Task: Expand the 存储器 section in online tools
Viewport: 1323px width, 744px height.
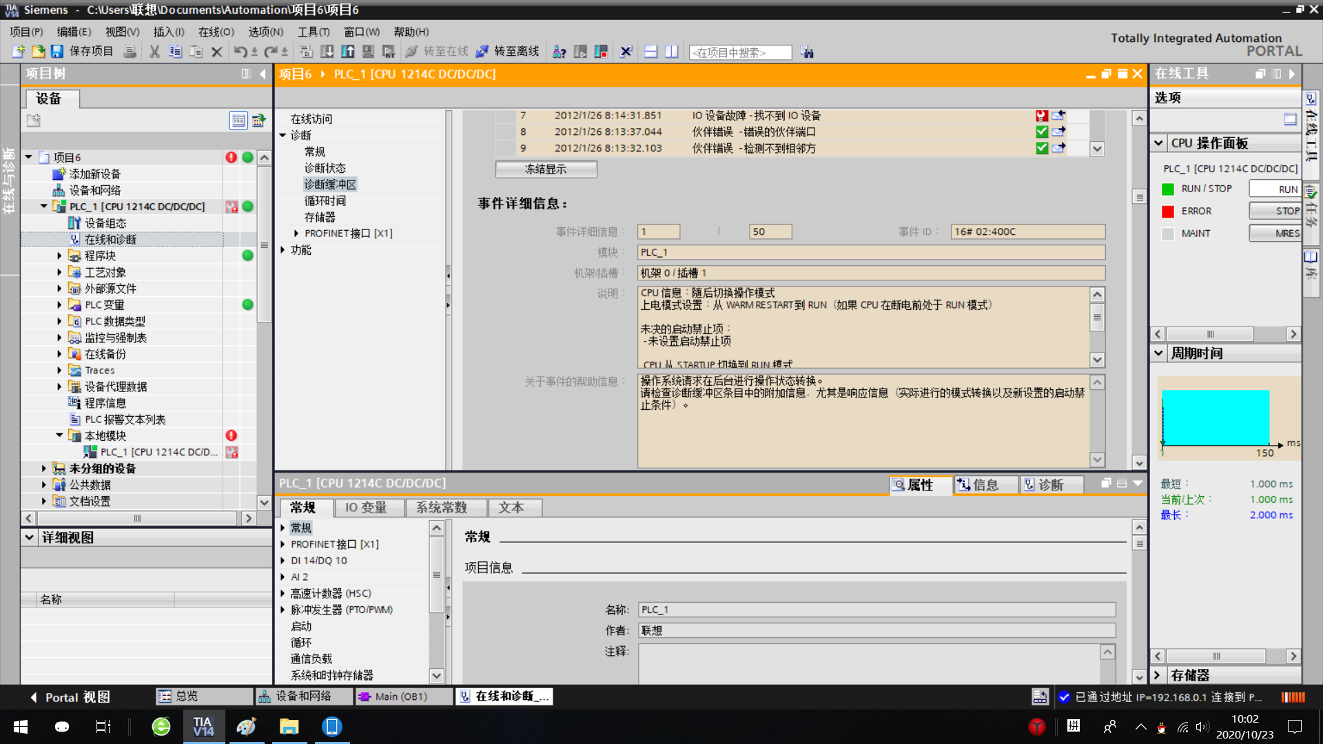Action: (x=1158, y=675)
